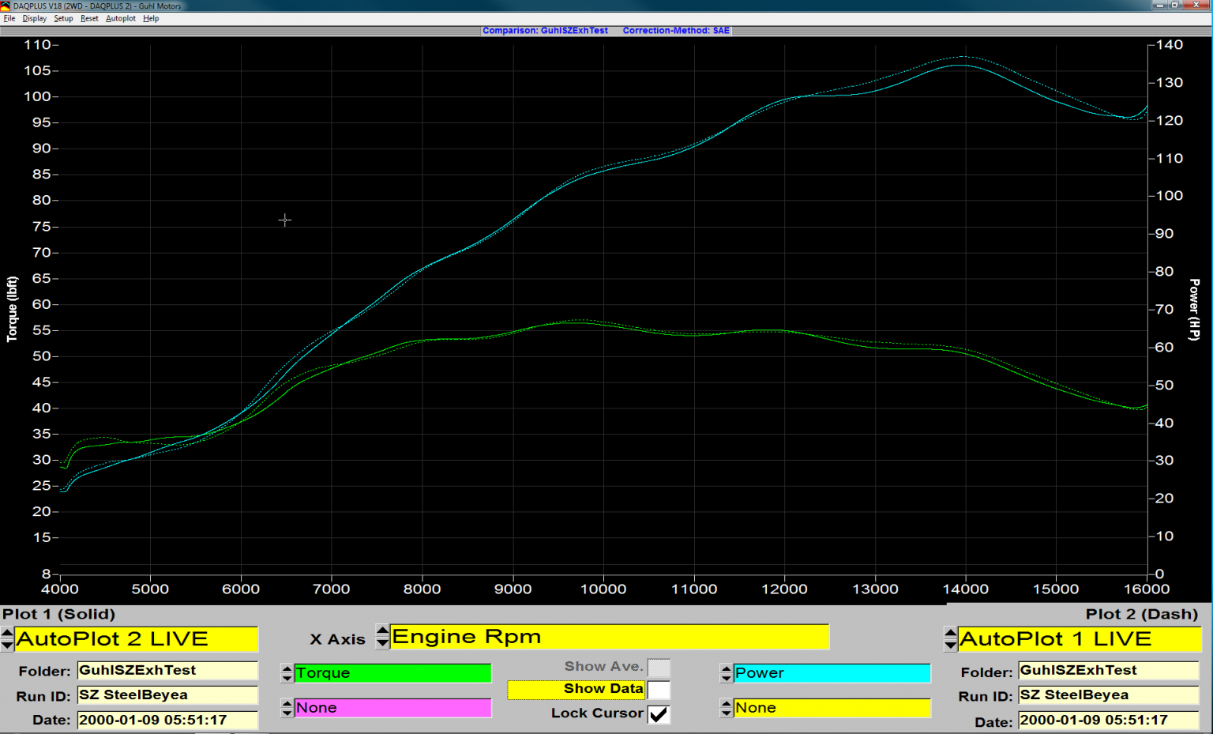The image size is (1213, 734).
Task: Enable the Show Data checkbox
Action: click(659, 690)
